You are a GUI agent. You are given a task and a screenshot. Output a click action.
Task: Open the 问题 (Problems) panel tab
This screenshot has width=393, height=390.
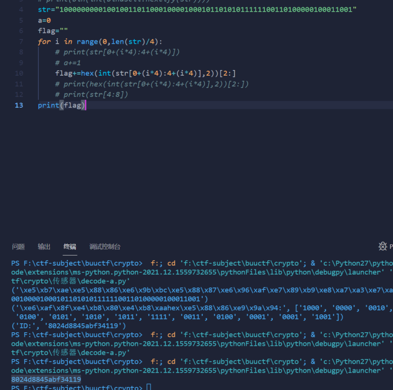coord(19,247)
